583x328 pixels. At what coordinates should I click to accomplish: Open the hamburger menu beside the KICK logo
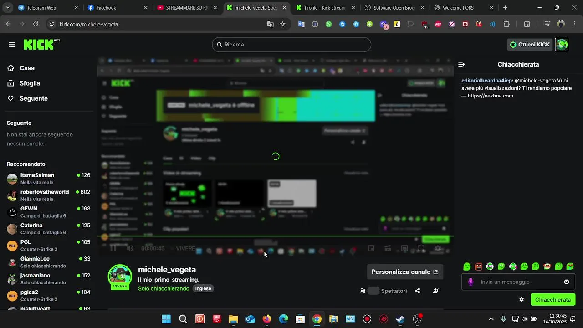[12, 45]
